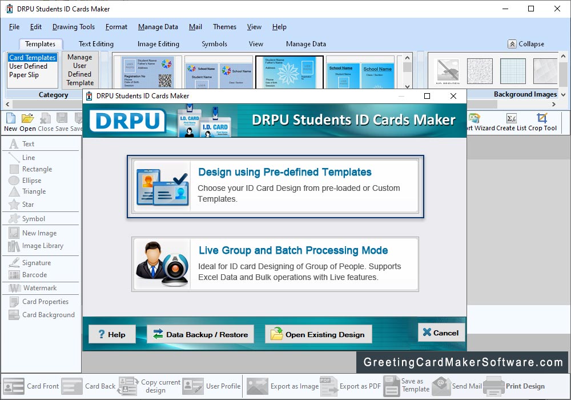Add a Signature element
571x400 pixels.
pyautogui.click(x=30, y=263)
